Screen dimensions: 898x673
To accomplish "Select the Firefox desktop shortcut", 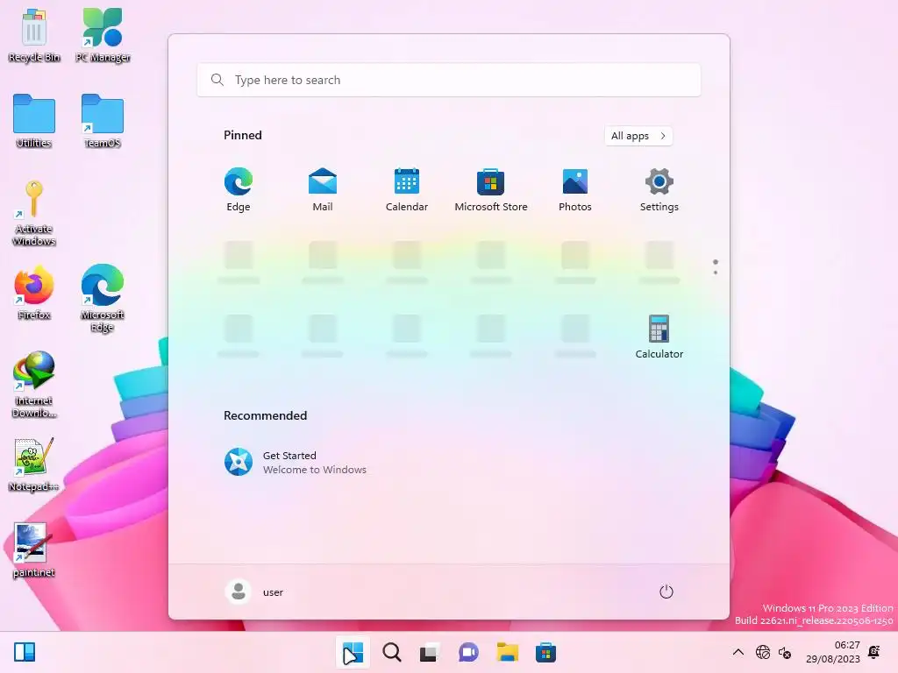I will pyautogui.click(x=34, y=293).
